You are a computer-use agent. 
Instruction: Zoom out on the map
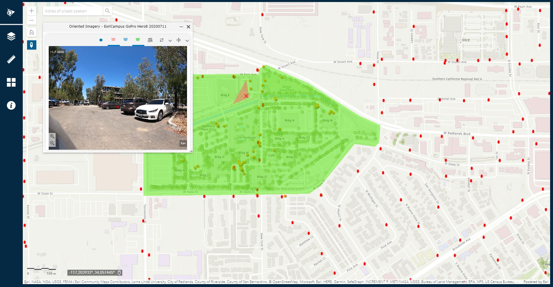pyautogui.click(x=32, y=20)
